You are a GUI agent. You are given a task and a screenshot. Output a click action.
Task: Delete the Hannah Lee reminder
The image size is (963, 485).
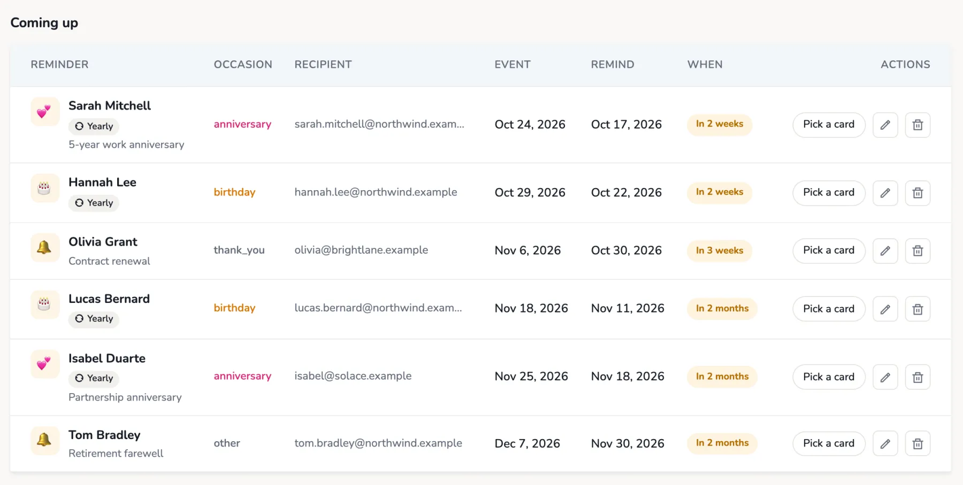pos(918,193)
